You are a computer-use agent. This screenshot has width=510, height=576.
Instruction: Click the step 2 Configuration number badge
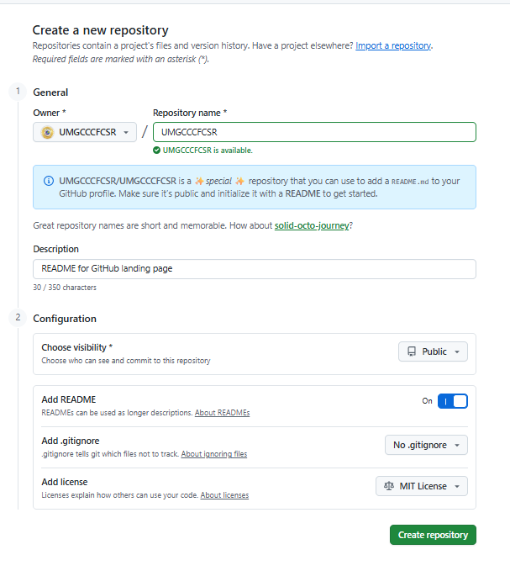[17, 318]
